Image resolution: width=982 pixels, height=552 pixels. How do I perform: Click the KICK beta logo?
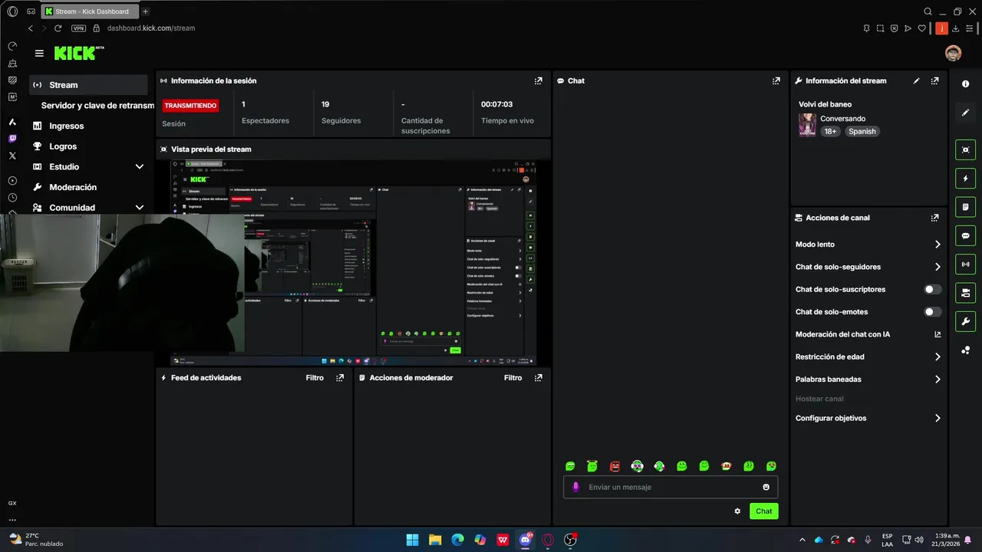click(79, 53)
